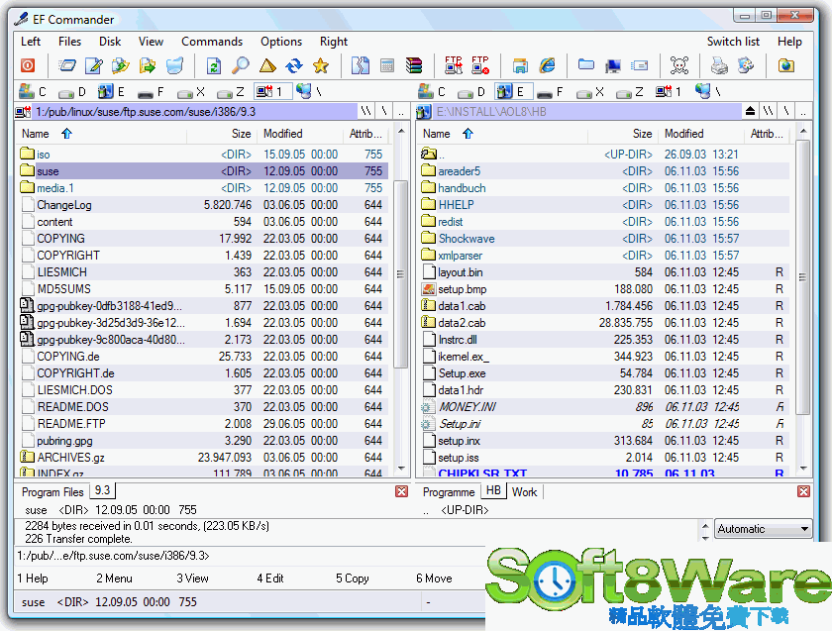Viewport: 832px width, 631px height.
Task: Click the blue synchronize arrows icon
Action: coord(294,65)
